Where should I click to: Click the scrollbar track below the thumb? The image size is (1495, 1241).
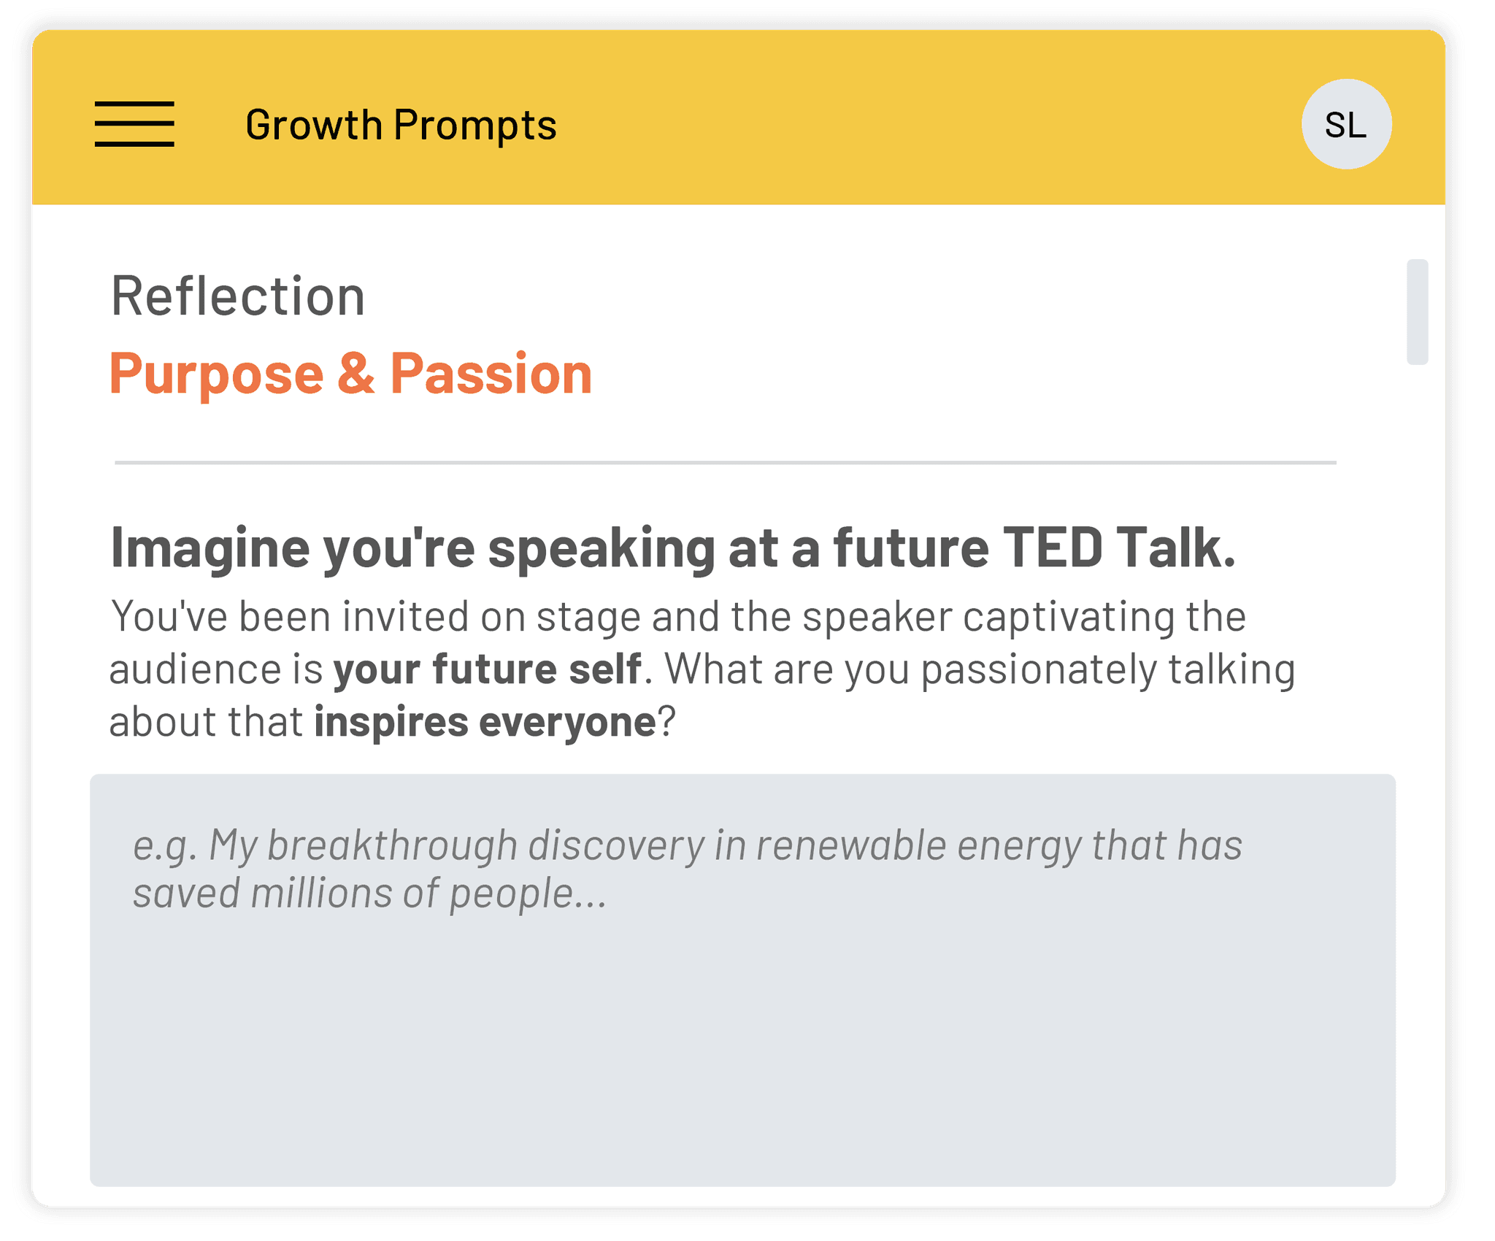click(x=1417, y=657)
